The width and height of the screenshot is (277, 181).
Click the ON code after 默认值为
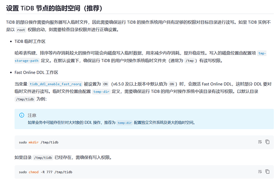coord(172,84)
